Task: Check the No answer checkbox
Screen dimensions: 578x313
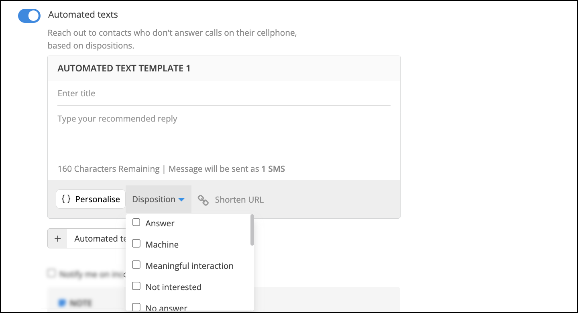Action: pos(136,307)
